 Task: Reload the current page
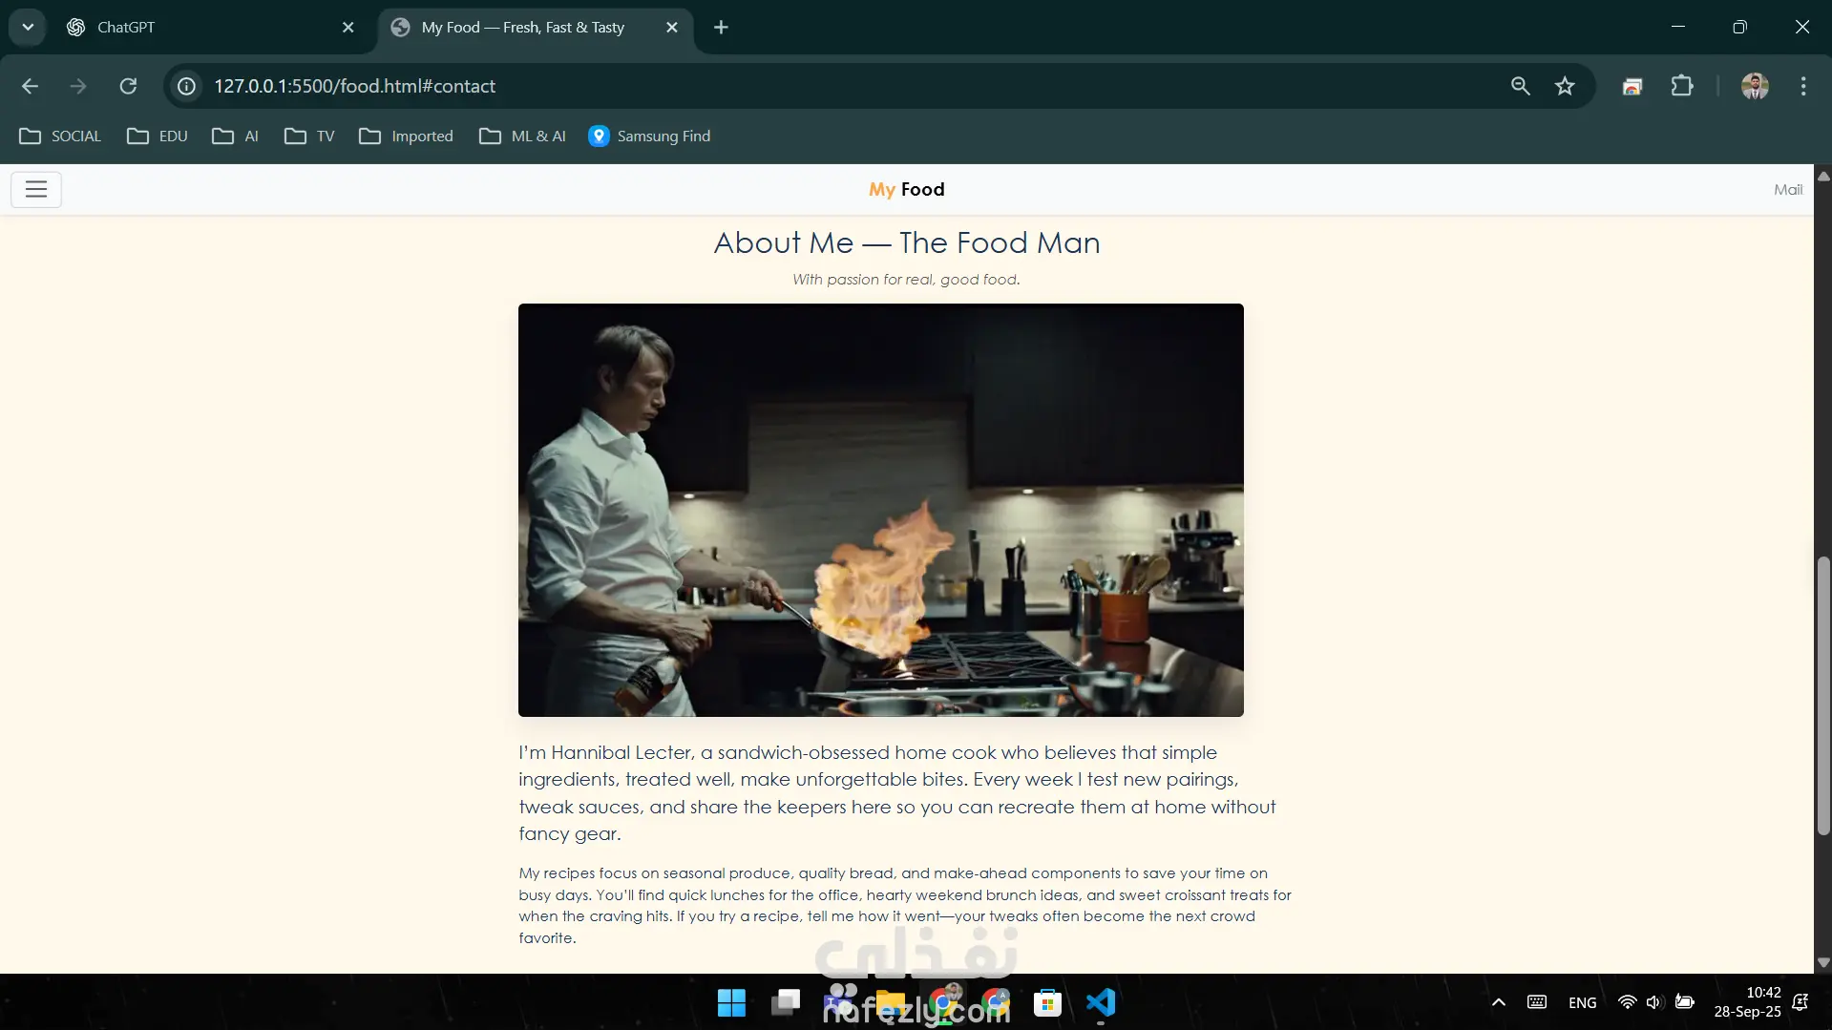point(128,86)
